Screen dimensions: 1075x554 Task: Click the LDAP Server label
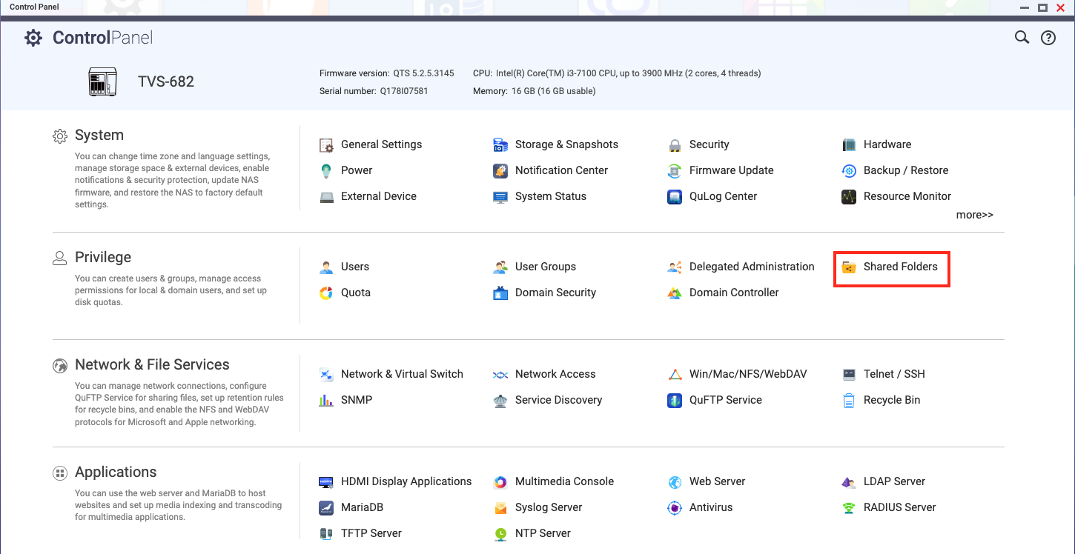pyautogui.click(x=894, y=481)
